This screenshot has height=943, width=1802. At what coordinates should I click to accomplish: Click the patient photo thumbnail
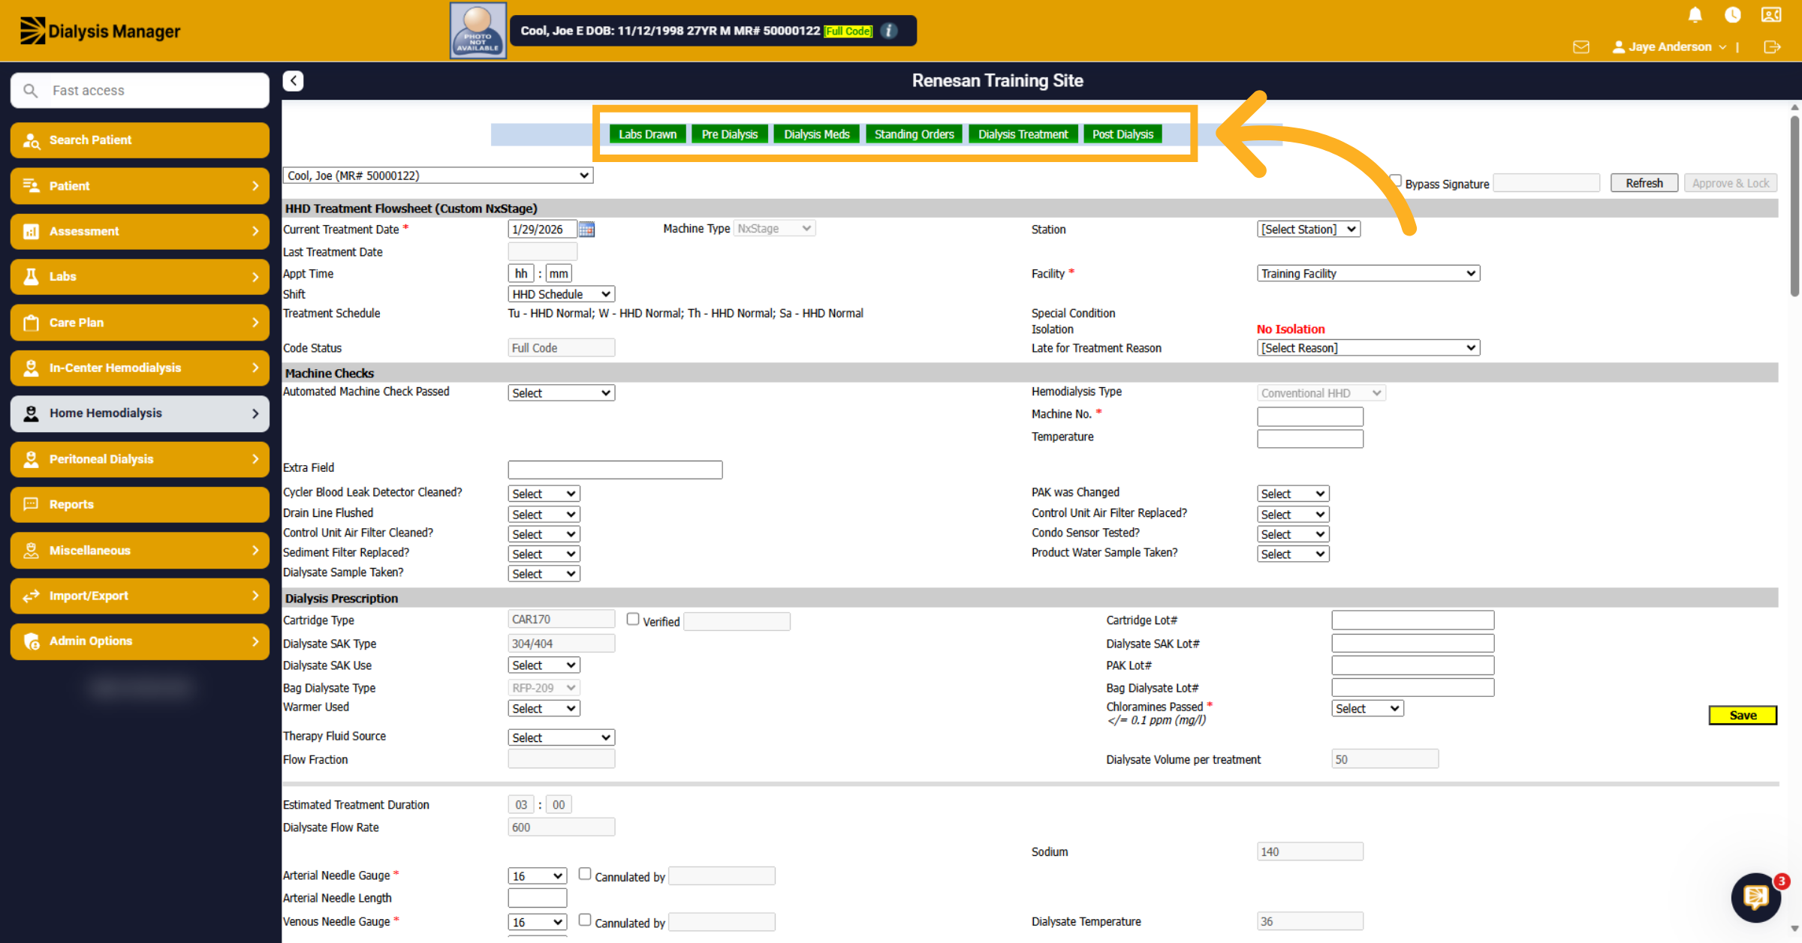pos(478,31)
